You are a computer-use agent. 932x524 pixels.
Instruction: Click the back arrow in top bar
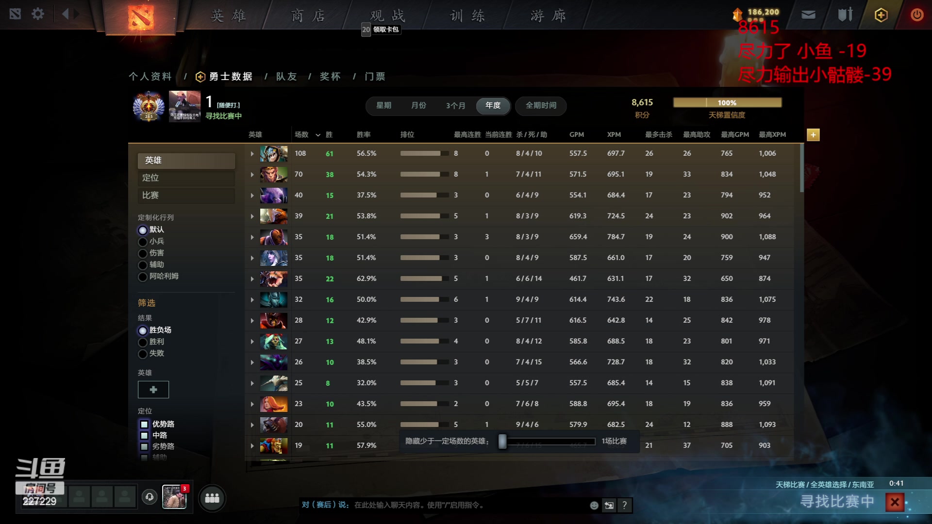66,14
